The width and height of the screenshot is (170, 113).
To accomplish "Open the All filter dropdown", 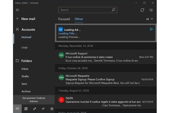I will 150,19.
